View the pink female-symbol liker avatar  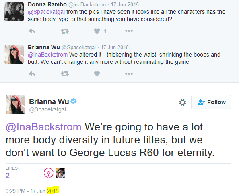tap(49, 173)
